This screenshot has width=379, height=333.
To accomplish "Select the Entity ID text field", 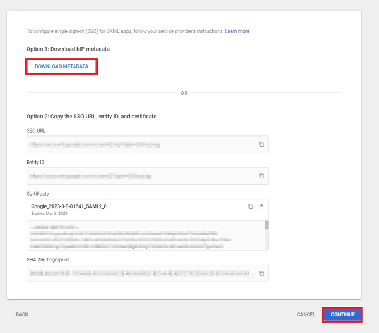I will point(139,176).
